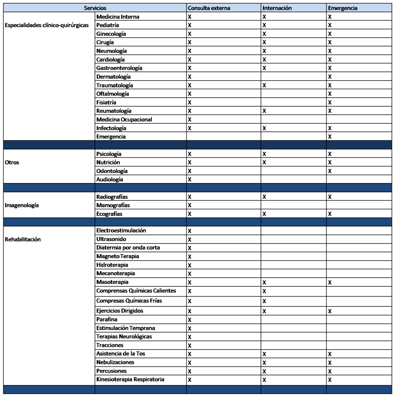Select the Compresas Químicas Calientes label
The height and width of the screenshot is (397, 395).
coord(136,291)
